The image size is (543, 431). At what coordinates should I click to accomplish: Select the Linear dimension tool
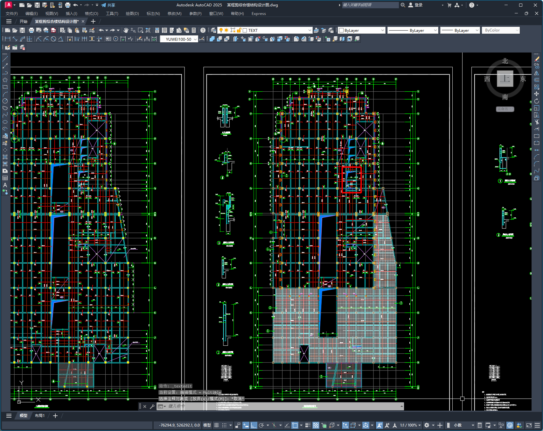point(7,39)
